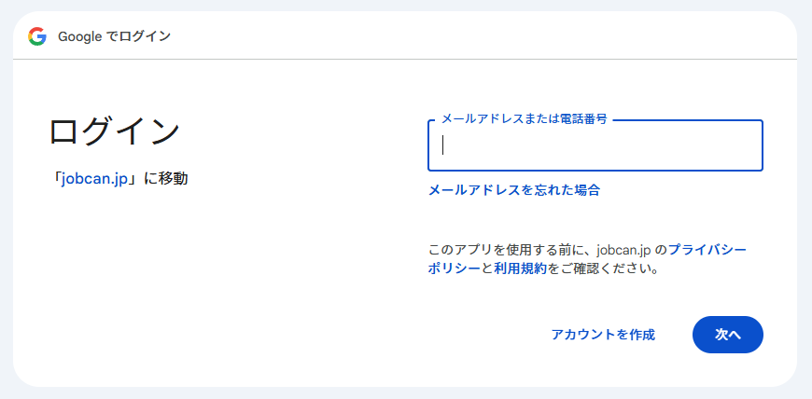Open the jobcan.jp link

click(94, 179)
